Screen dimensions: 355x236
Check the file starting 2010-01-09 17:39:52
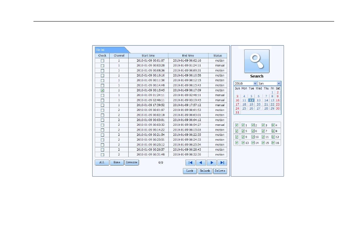click(102, 105)
